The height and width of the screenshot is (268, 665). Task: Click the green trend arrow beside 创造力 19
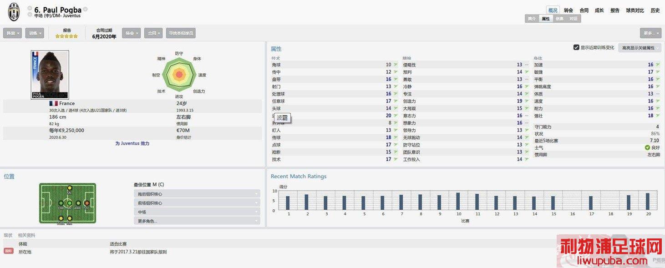(527, 101)
